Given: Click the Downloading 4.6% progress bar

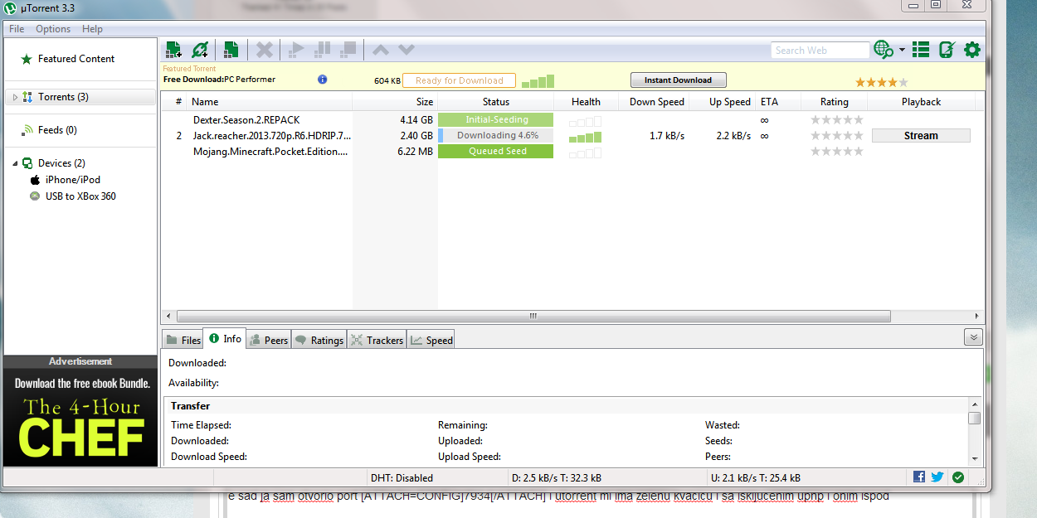Looking at the screenshot, I should coord(496,135).
